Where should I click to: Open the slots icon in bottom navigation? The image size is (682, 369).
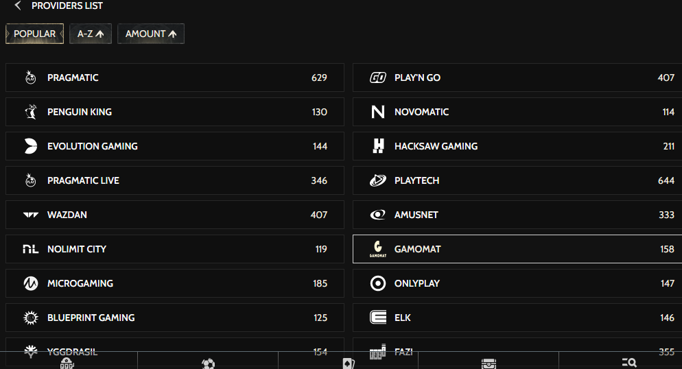point(67,364)
